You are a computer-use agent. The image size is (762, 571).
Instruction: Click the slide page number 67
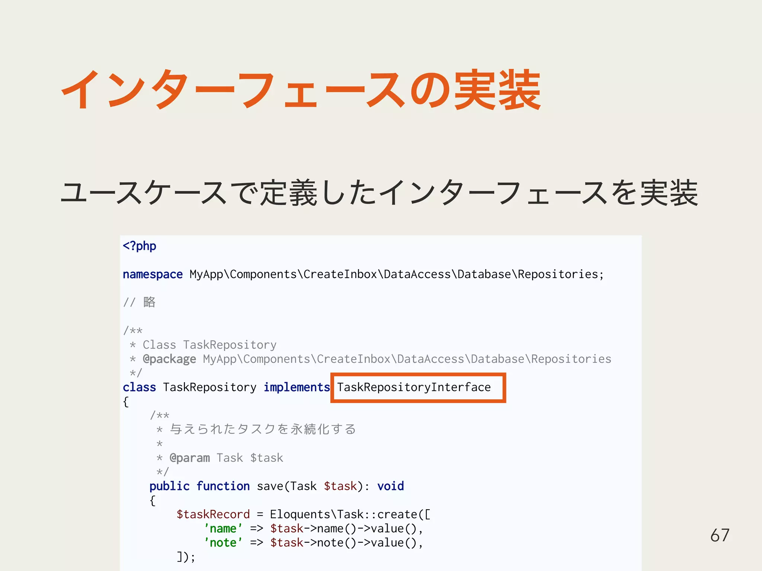click(x=720, y=536)
